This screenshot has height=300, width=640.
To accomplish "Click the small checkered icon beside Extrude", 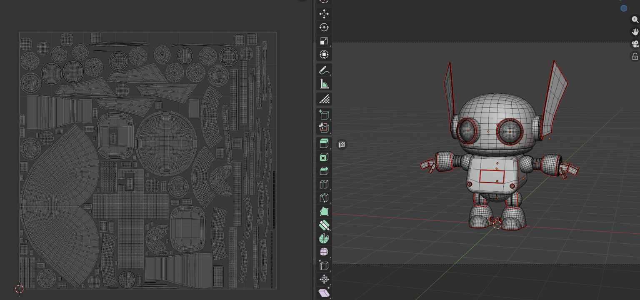I will coord(342,145).
